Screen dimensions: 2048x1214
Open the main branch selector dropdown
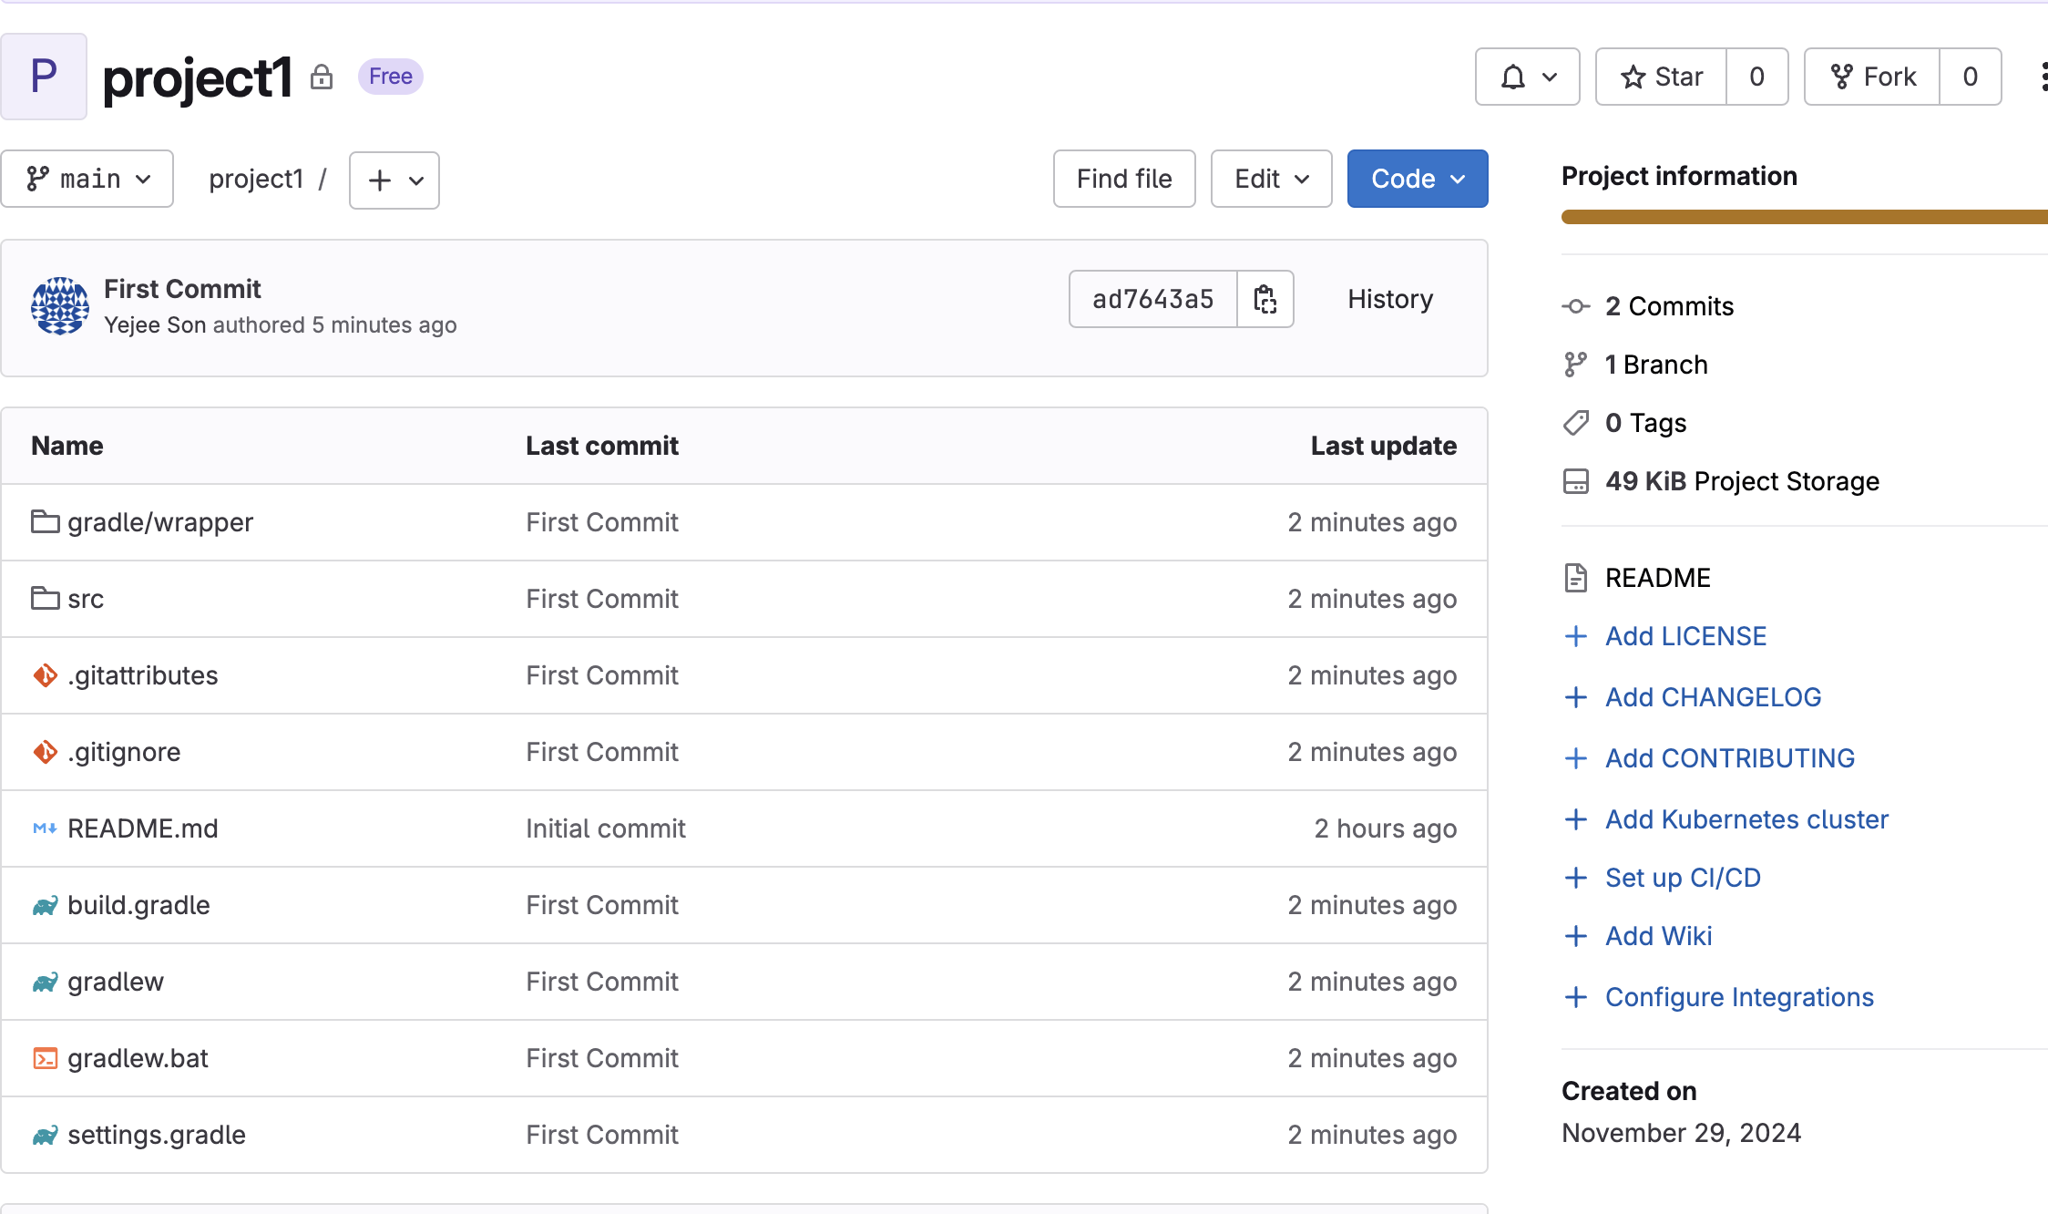[87, 179]
